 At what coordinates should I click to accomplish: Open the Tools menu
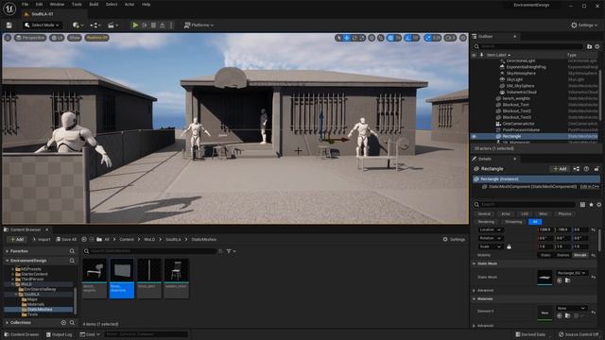77,4
